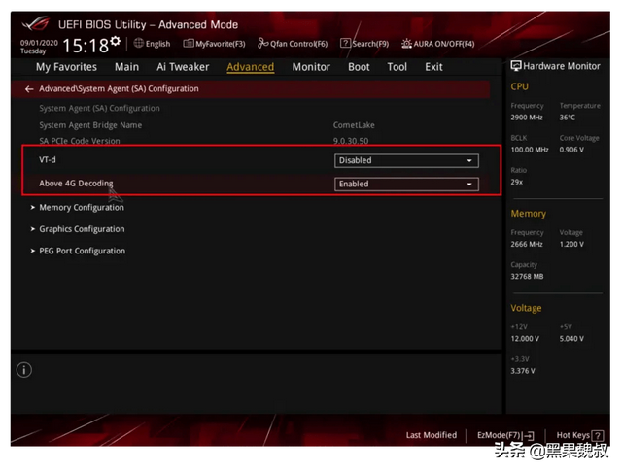
Task: Open the Monitor tab
Action: point(311,67)
